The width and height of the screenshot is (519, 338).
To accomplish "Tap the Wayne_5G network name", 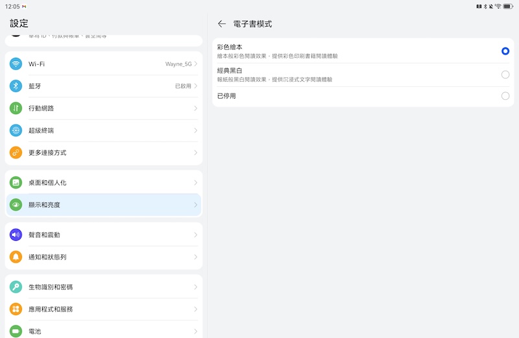I will [178, 64].
